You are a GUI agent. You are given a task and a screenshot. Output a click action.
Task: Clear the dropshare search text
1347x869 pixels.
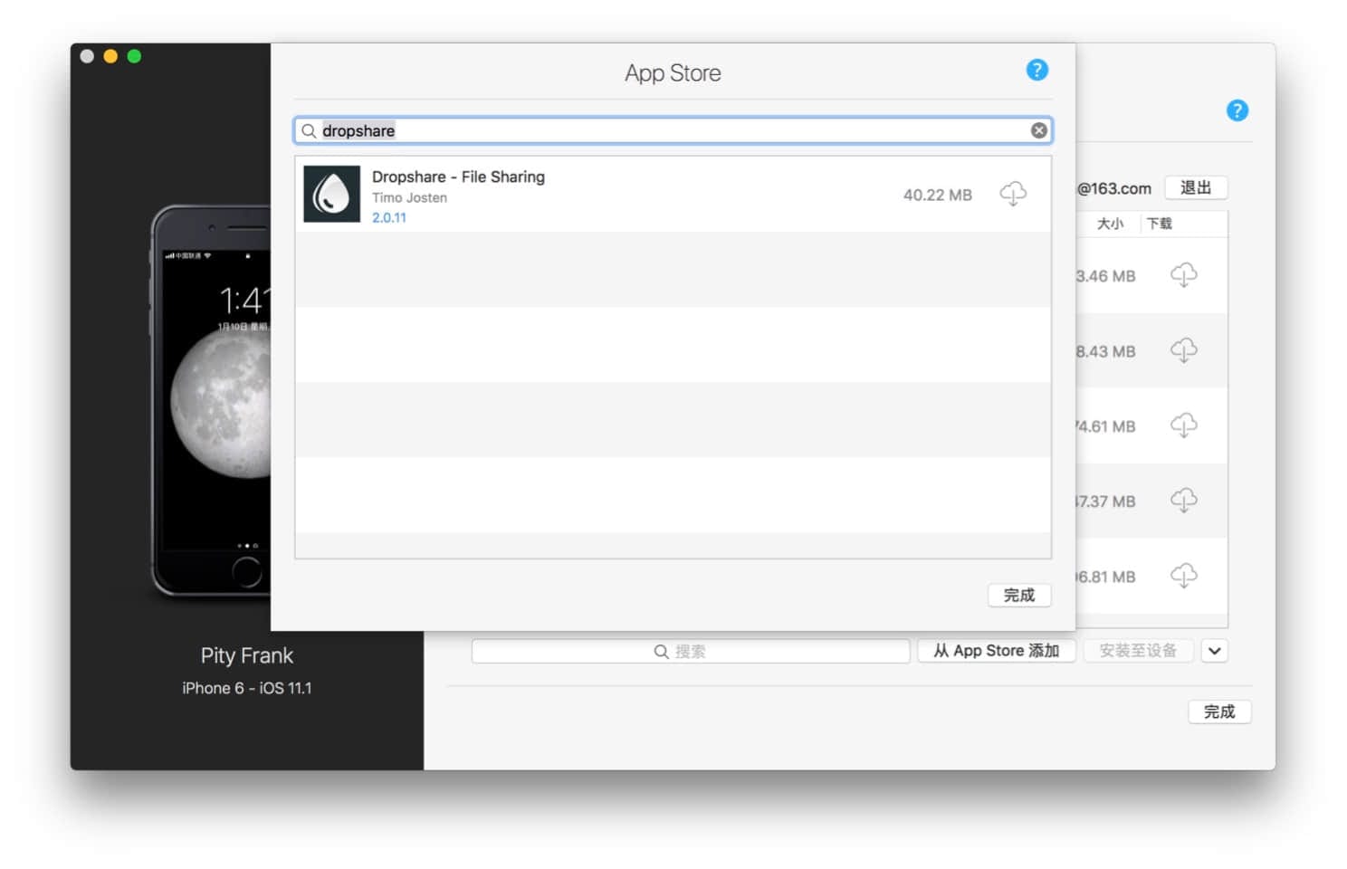(x=1038, y=130)
